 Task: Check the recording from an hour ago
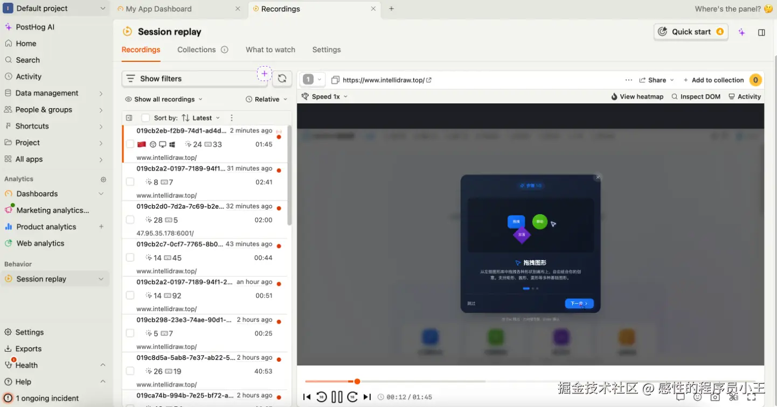point(130,295)
